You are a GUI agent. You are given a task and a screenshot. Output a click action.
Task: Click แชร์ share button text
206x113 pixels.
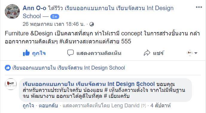pos(158,53)
